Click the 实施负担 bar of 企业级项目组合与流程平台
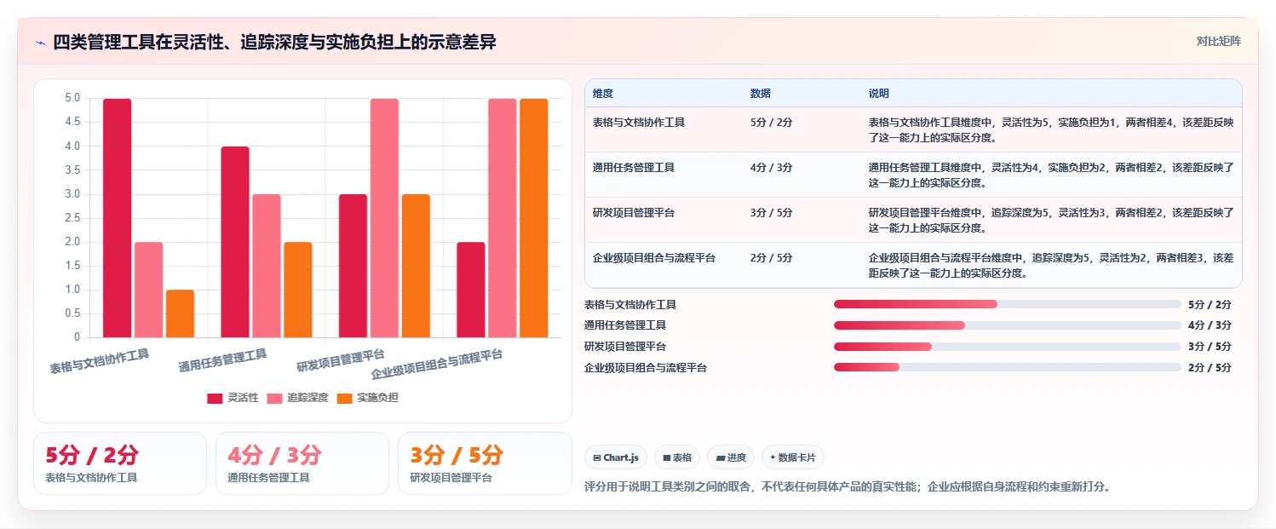Image resolution: width=1276 pixels, height=529 pixels. coord(534,218)
